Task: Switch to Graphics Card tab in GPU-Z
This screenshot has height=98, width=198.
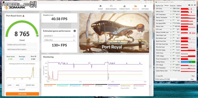Action: [159, 6]
